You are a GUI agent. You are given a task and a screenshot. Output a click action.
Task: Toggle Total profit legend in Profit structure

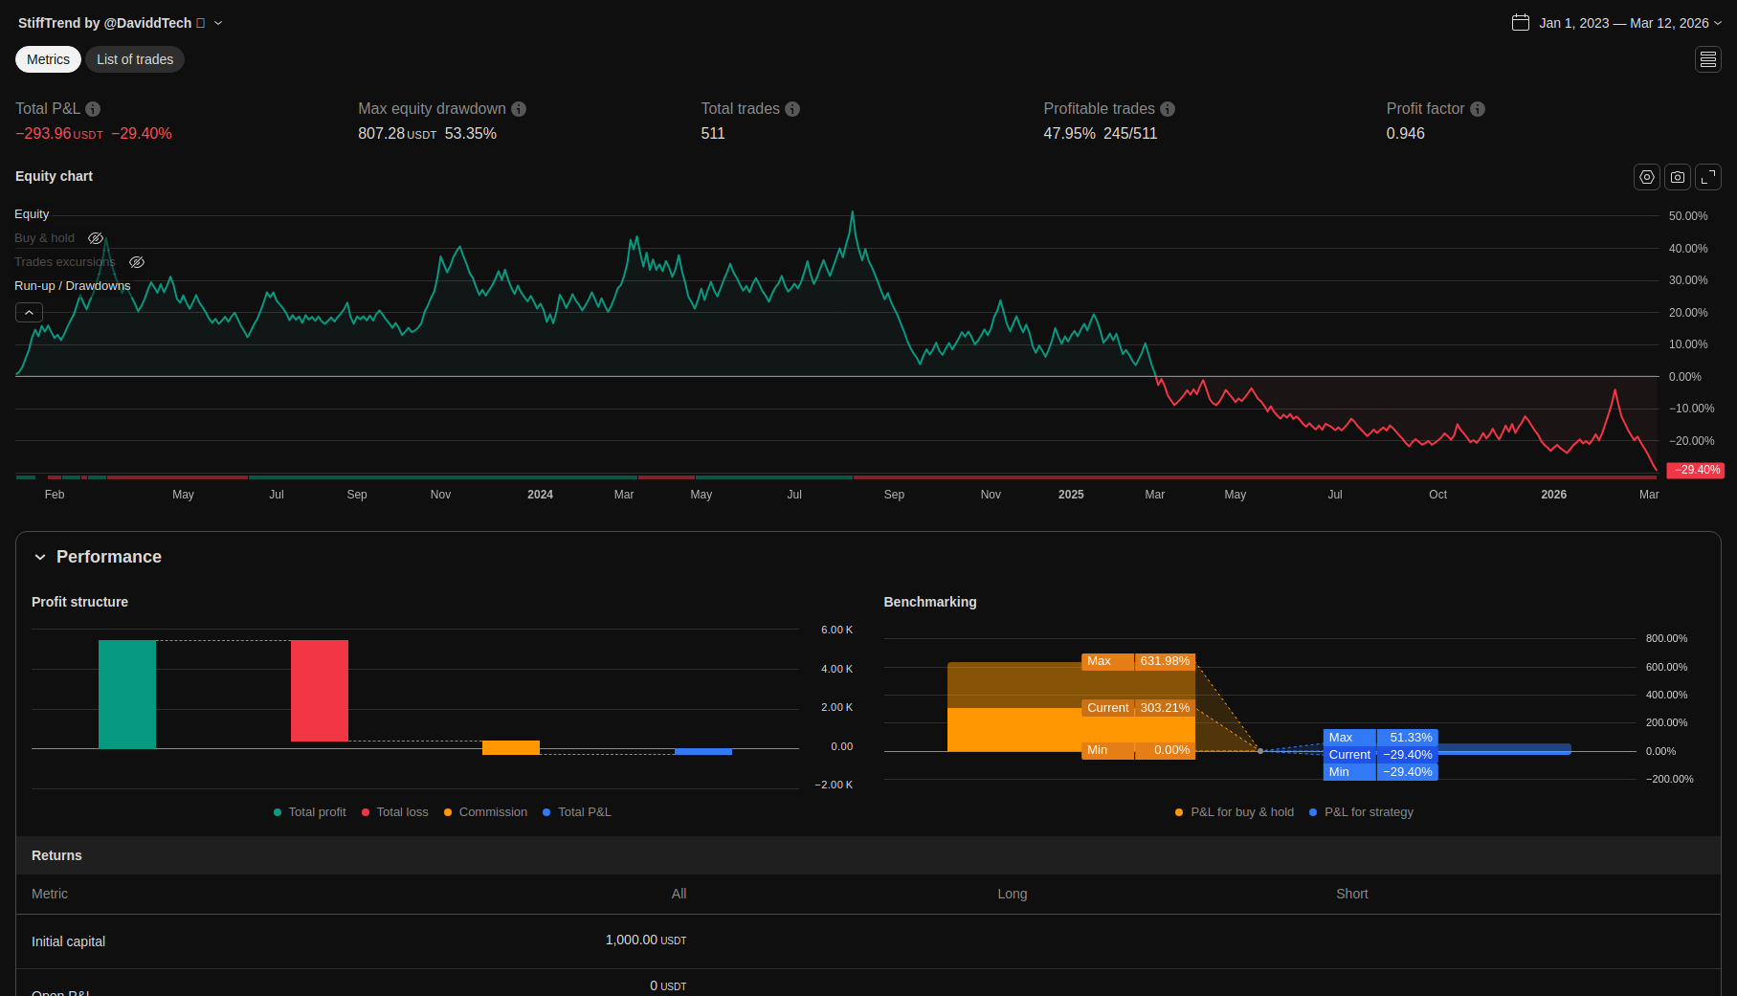(309, 812)
